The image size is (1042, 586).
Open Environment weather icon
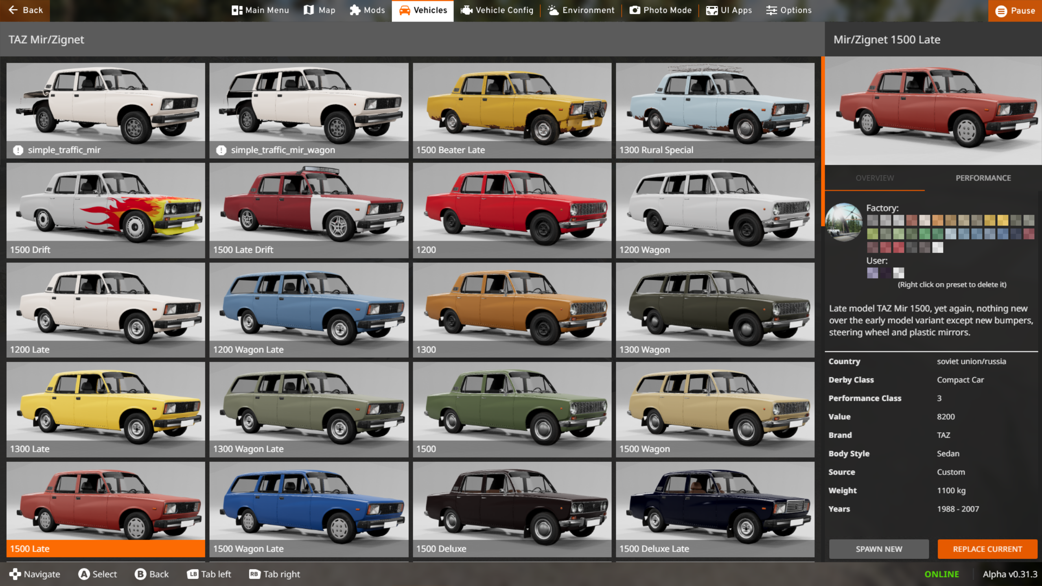click(x=553, y=10)
